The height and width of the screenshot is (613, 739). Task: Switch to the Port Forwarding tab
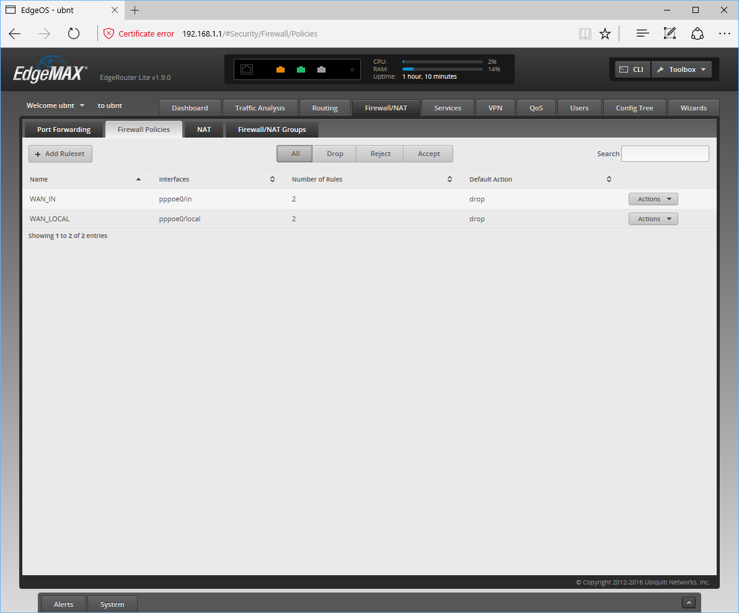pyautogui.click(x=64, y=130)
